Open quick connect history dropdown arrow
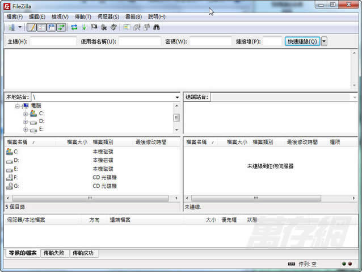 [x=324, y=41]
